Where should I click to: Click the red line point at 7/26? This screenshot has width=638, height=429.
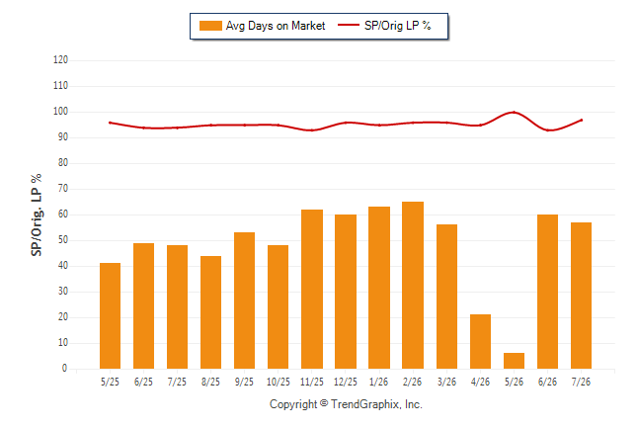(582, 121)
